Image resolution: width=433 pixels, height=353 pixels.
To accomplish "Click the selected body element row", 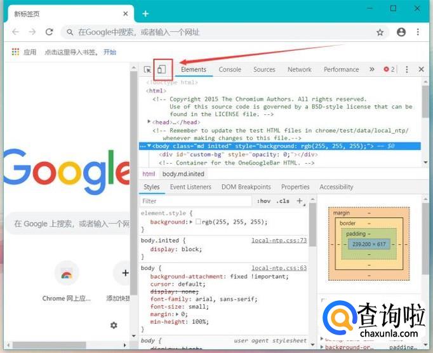I will click(280, 146).
